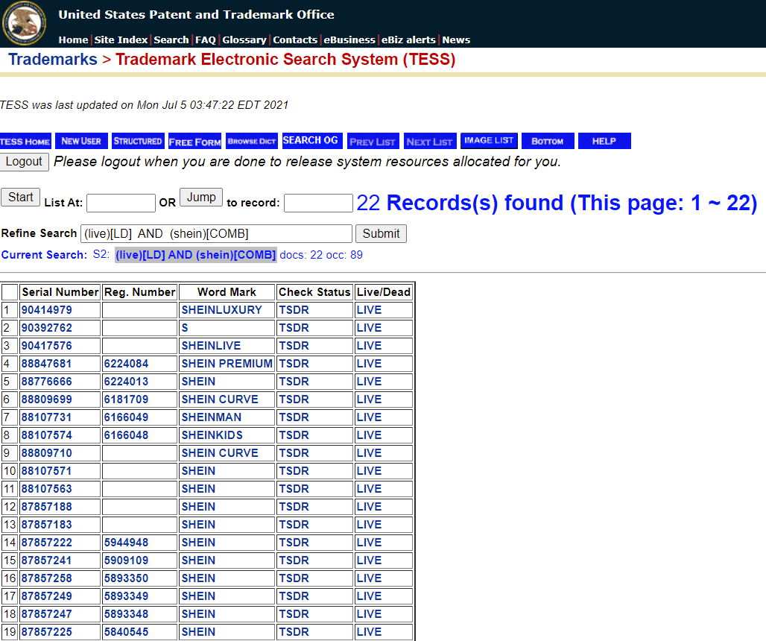Image resolution: width=766 pixels, height=641 pixels.
Task: Click the Prev List button
Action: tap(373, 141)
